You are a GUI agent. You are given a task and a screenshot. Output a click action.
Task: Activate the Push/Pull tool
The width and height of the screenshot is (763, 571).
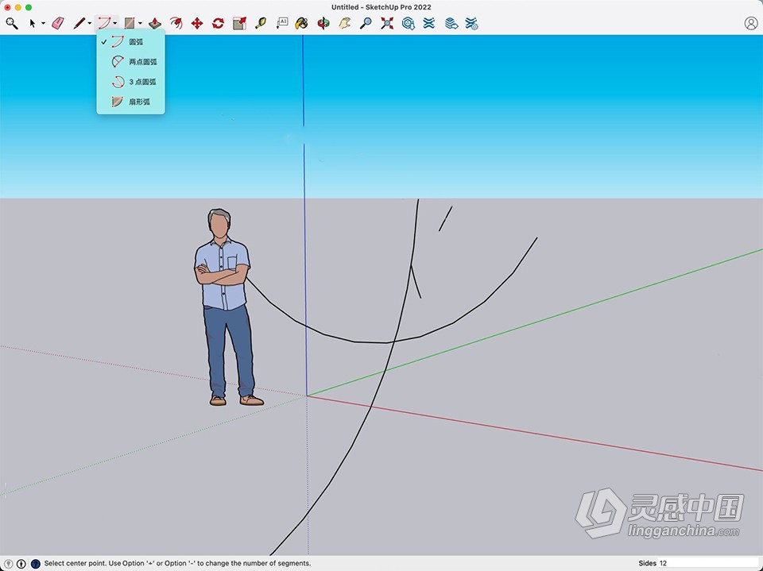tap(155, 23)
